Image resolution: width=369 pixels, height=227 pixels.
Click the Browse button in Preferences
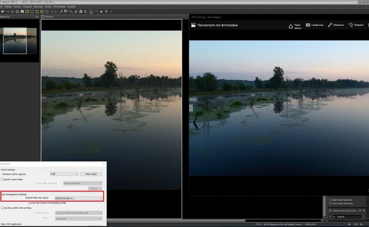pos(95,189)
